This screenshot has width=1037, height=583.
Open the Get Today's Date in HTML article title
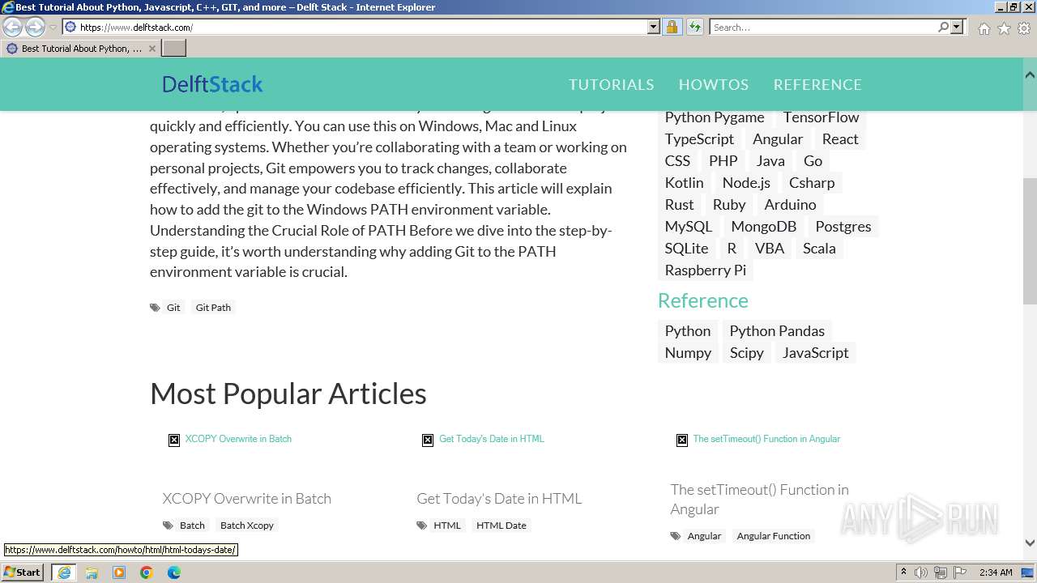[x=499, y=499]
